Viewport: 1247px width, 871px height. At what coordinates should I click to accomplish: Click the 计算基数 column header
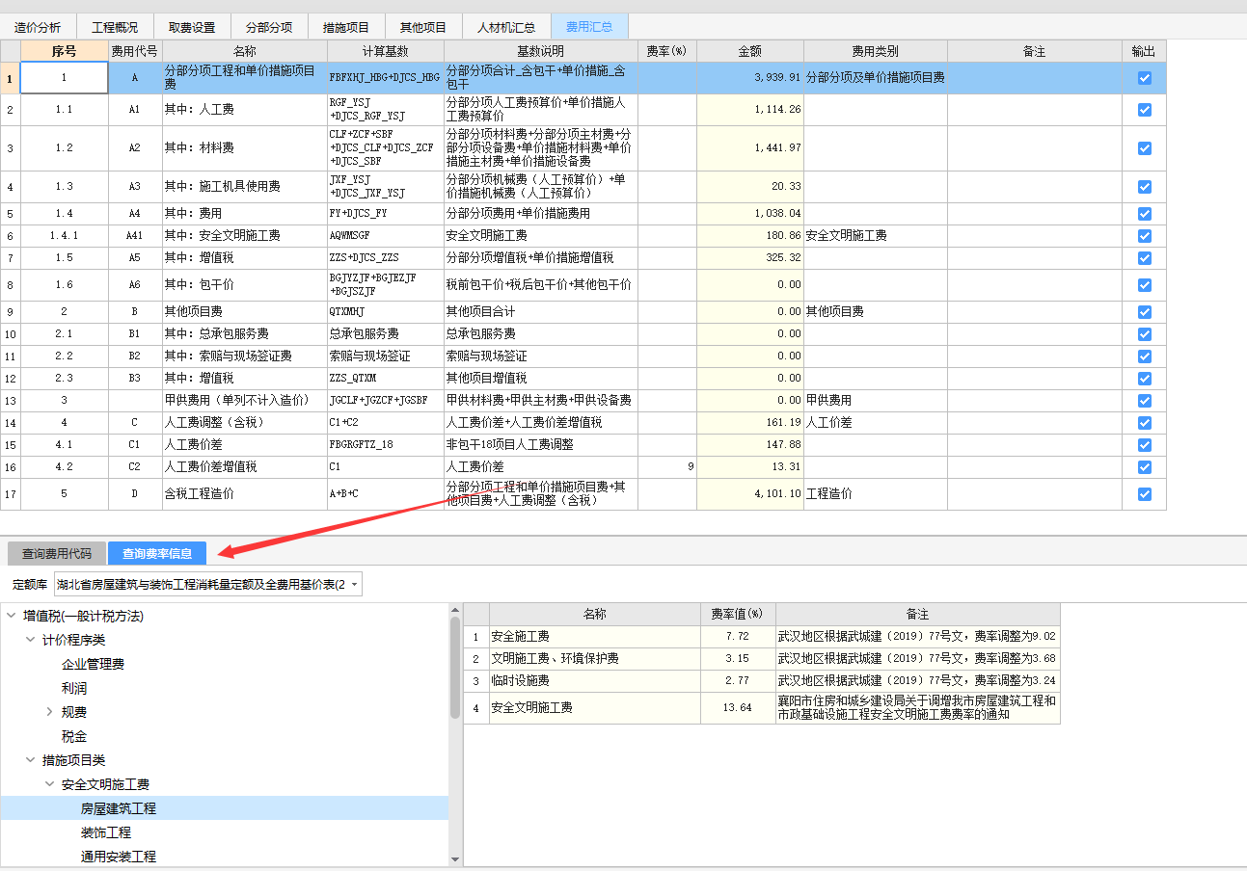click(x=386, y=51)
